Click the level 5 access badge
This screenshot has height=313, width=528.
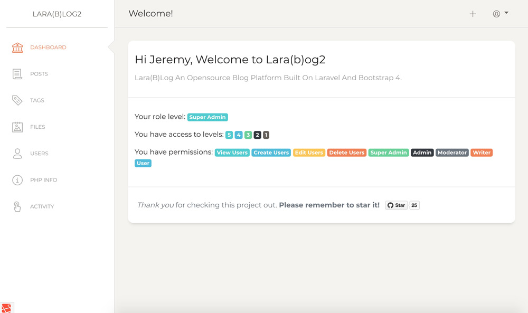click(229, 135)
